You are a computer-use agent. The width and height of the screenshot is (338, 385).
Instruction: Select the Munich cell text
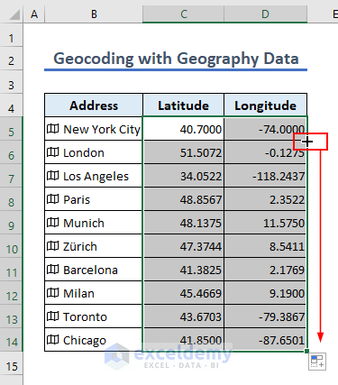(x=84, y=223)
